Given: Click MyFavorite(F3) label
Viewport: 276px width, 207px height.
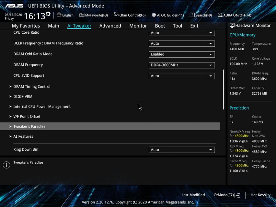Looking at the screenshot, I should coord(96,15).
